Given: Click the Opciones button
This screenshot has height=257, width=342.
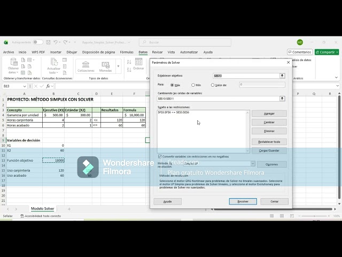Looking at the screenshot, I should click(272, 164).
